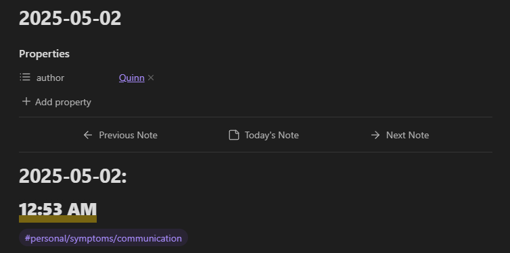This screenshot has height=253, width=510.
Task: Click the file icon beside Today's Note
Action: (x=234, y=135)
